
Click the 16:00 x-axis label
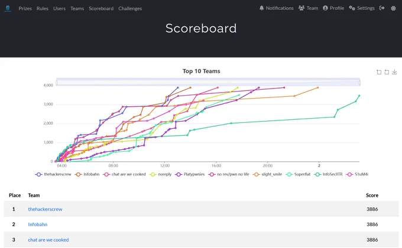click(216, 166)
